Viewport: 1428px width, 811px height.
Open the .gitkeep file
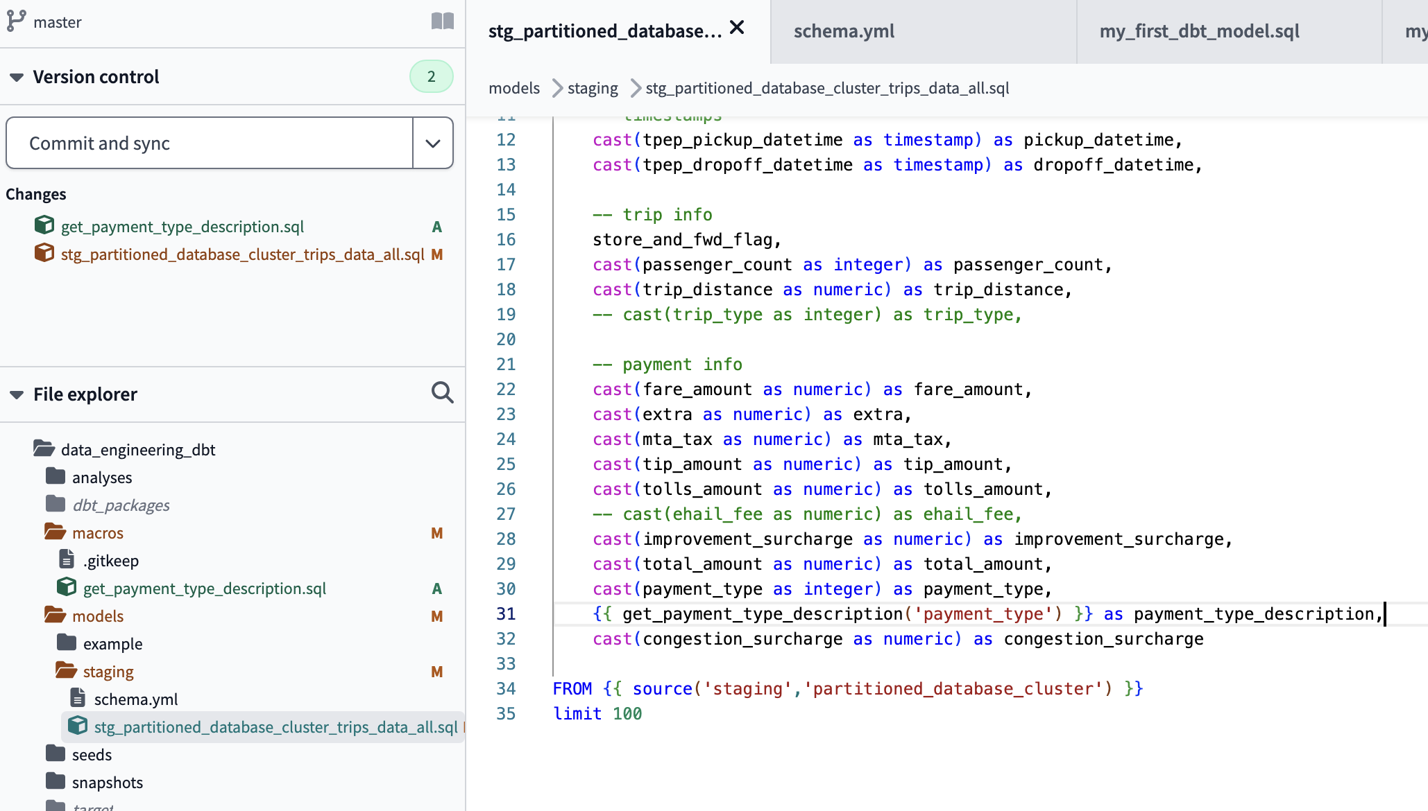(111, 561)
